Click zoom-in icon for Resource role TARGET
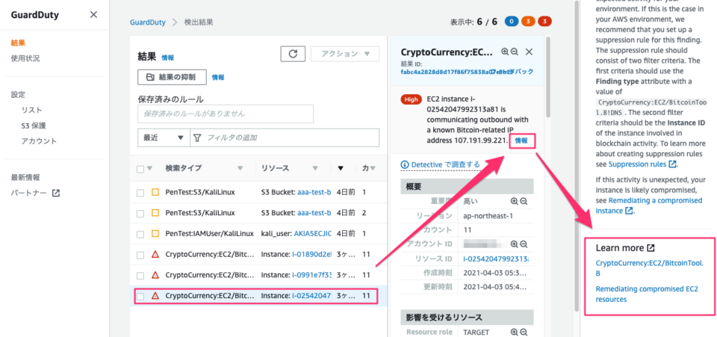 pyautogui.click(x=515, y=333)
